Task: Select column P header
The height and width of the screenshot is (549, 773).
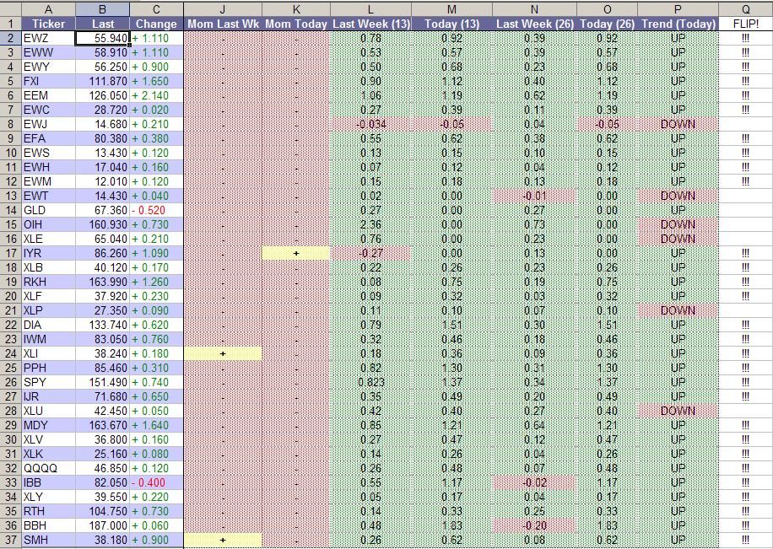Action: coord(678,9)
